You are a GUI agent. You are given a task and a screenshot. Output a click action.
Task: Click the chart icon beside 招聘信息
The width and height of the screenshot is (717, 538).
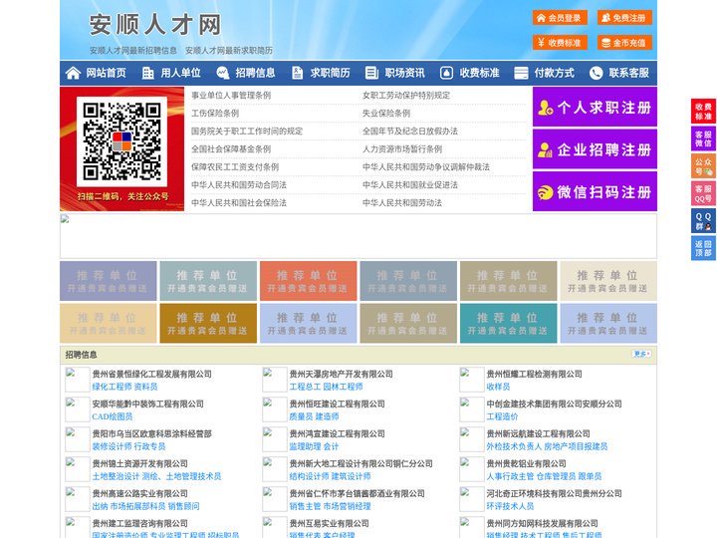click(x=223, y=73)
